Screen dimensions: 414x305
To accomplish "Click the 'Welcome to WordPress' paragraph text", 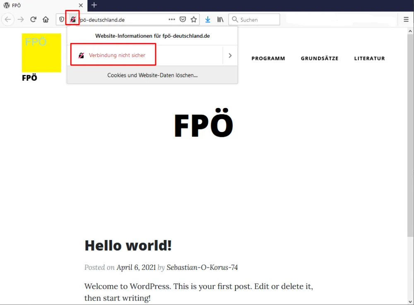I will [x=199, y=292].
